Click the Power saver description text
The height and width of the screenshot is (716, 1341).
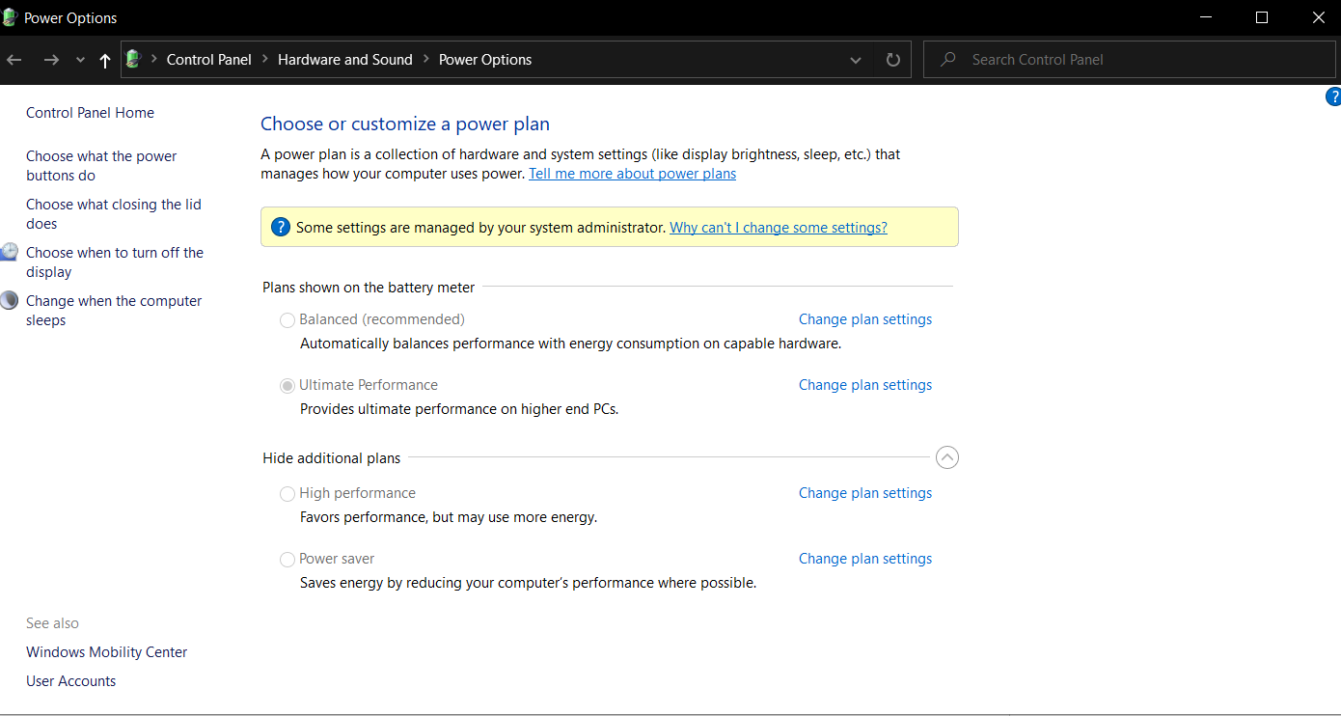(x=528, y=583)
